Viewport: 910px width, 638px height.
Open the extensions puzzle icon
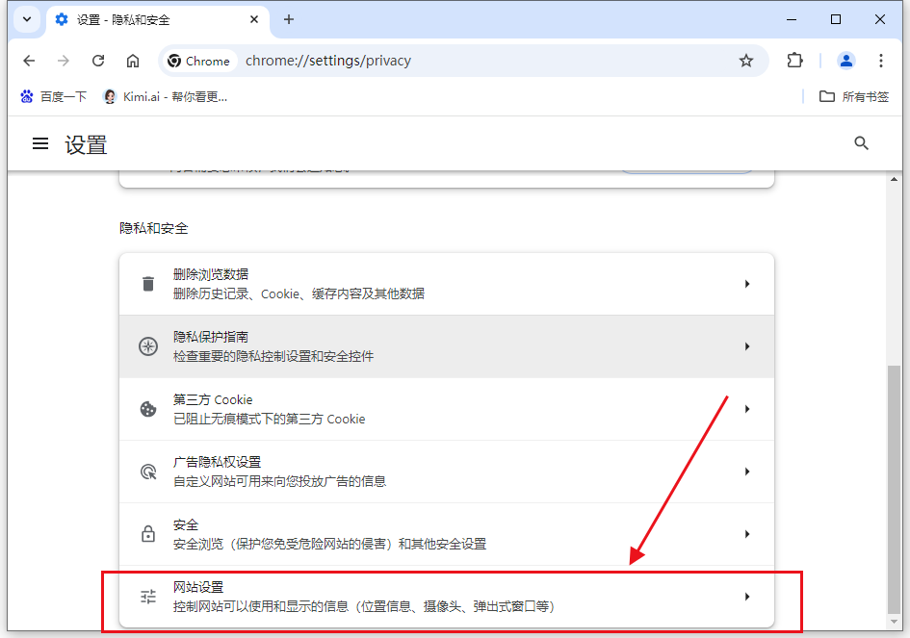[x=794, y=61]
